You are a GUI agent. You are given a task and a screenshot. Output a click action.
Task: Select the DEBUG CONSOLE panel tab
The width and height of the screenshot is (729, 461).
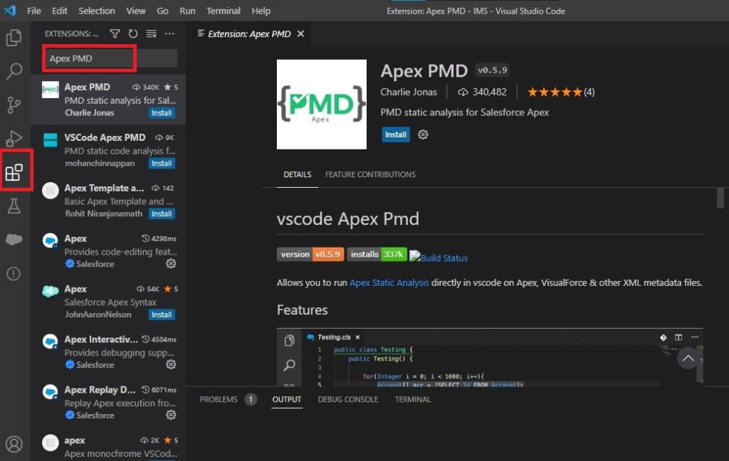[x=347, y=399]
